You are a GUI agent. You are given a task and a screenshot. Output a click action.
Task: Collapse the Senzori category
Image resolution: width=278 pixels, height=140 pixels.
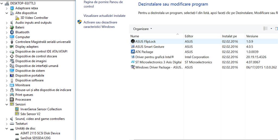click(7, 104)
